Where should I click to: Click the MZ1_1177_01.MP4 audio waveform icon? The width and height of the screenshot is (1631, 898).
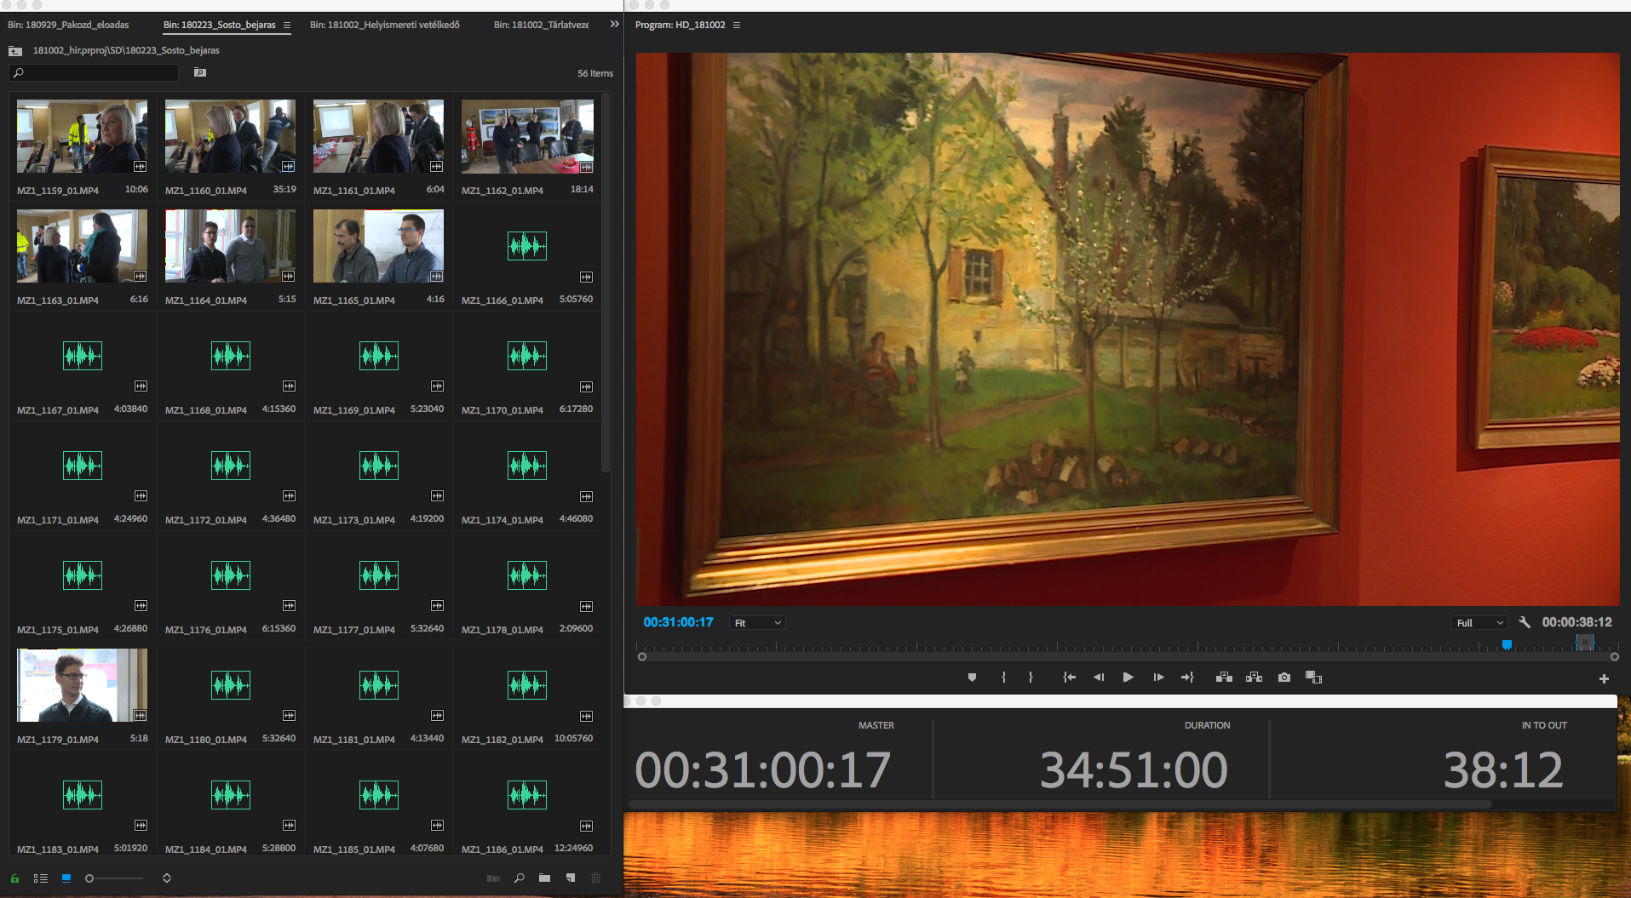[379, 575]
